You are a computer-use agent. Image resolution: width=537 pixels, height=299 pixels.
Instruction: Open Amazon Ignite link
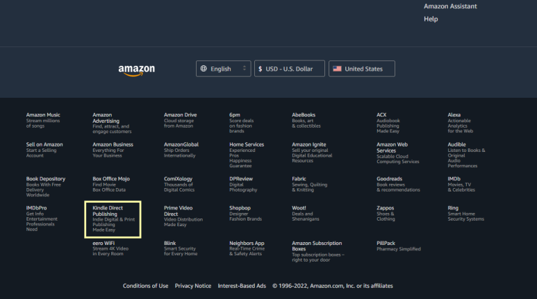tap(312, 152)
